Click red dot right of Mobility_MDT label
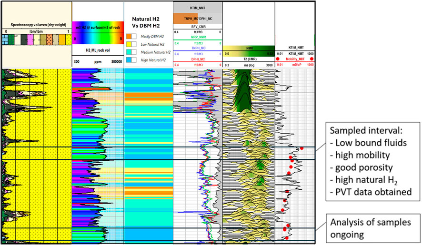The width and height of the screenshot is (422, 245). pyautogui.click(x=311, y=59)
